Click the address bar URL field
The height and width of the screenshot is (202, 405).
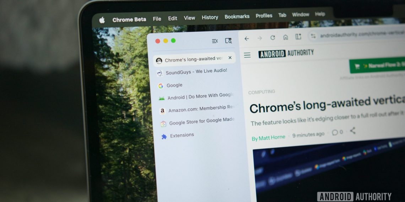click(x=359, y=35)
